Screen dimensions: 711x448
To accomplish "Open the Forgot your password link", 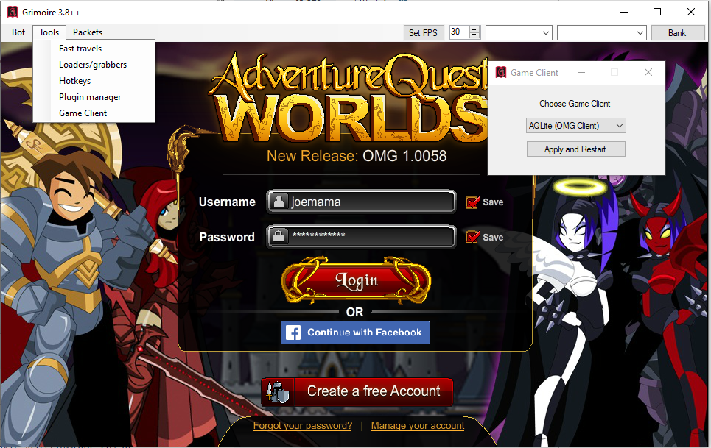I will [x=302, y=426].
